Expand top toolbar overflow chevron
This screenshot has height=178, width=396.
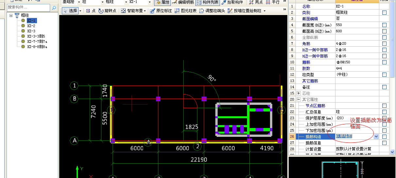point(285,2)
